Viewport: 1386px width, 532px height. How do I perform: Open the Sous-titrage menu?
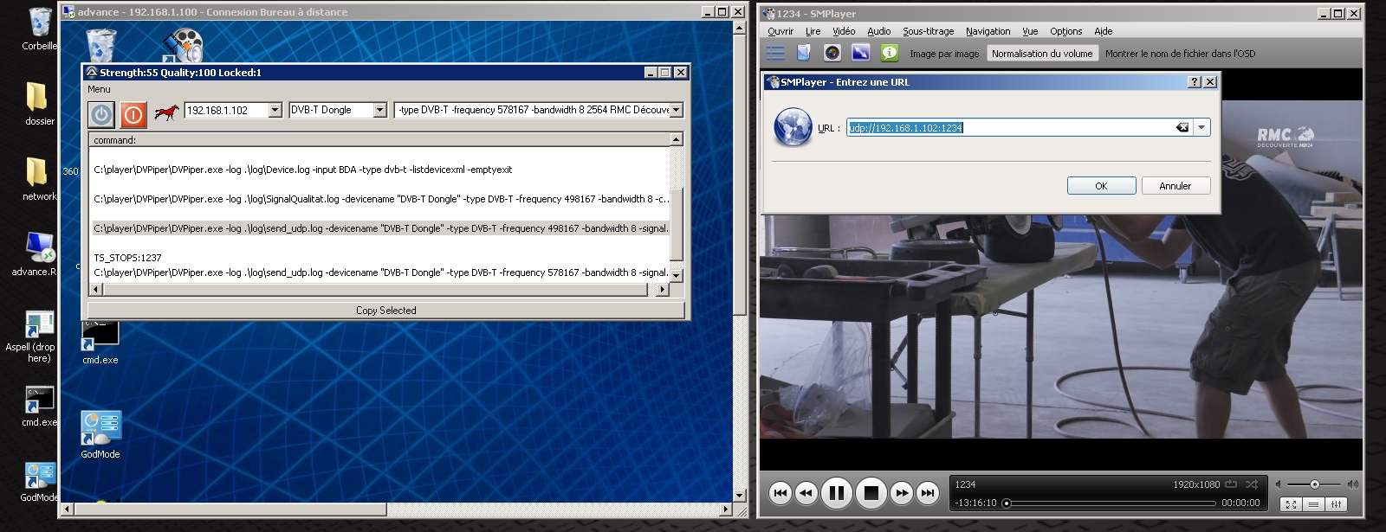(x=928, y=31)
